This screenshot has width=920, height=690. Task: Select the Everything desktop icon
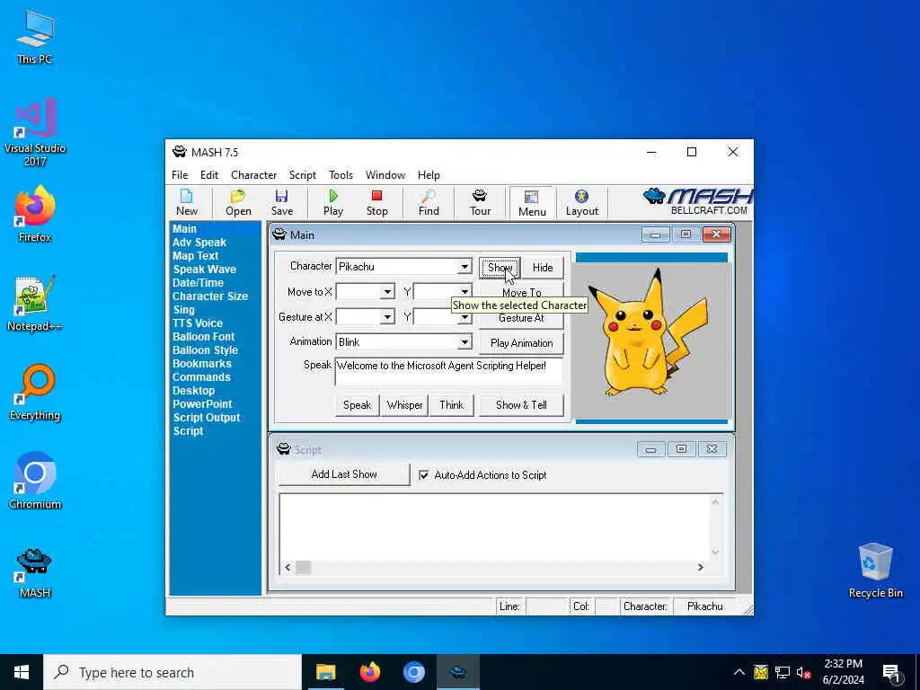point(35,393)
